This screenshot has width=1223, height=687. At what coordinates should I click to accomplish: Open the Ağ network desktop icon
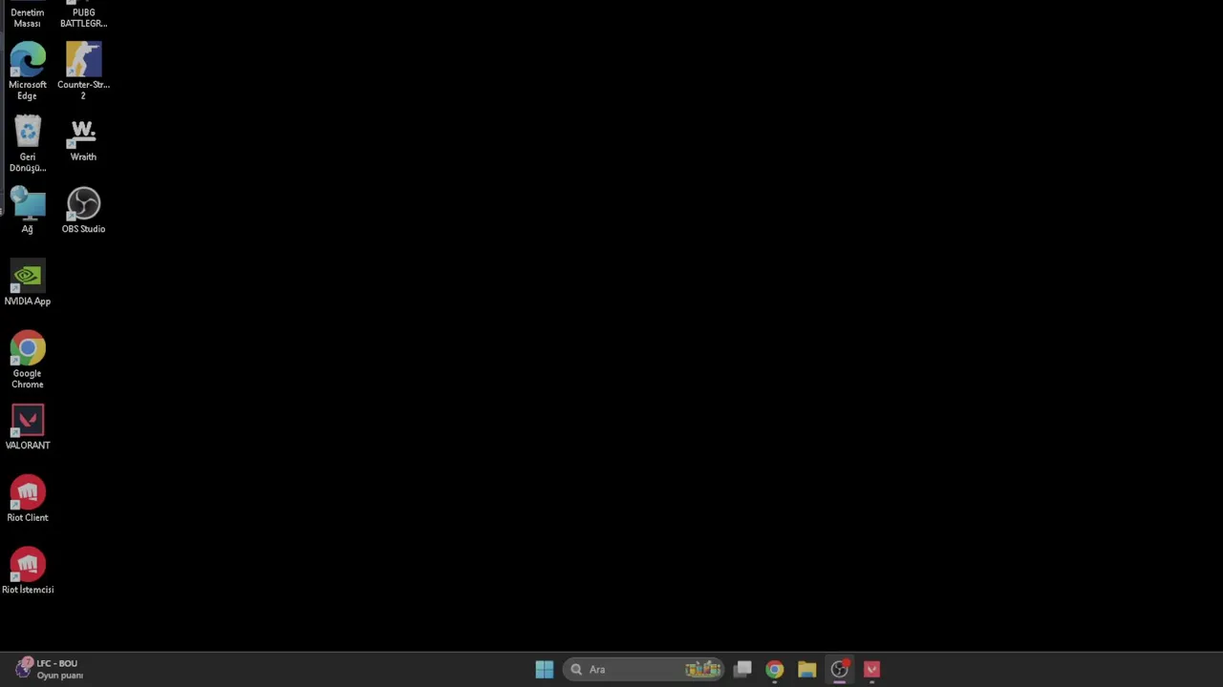28,211
